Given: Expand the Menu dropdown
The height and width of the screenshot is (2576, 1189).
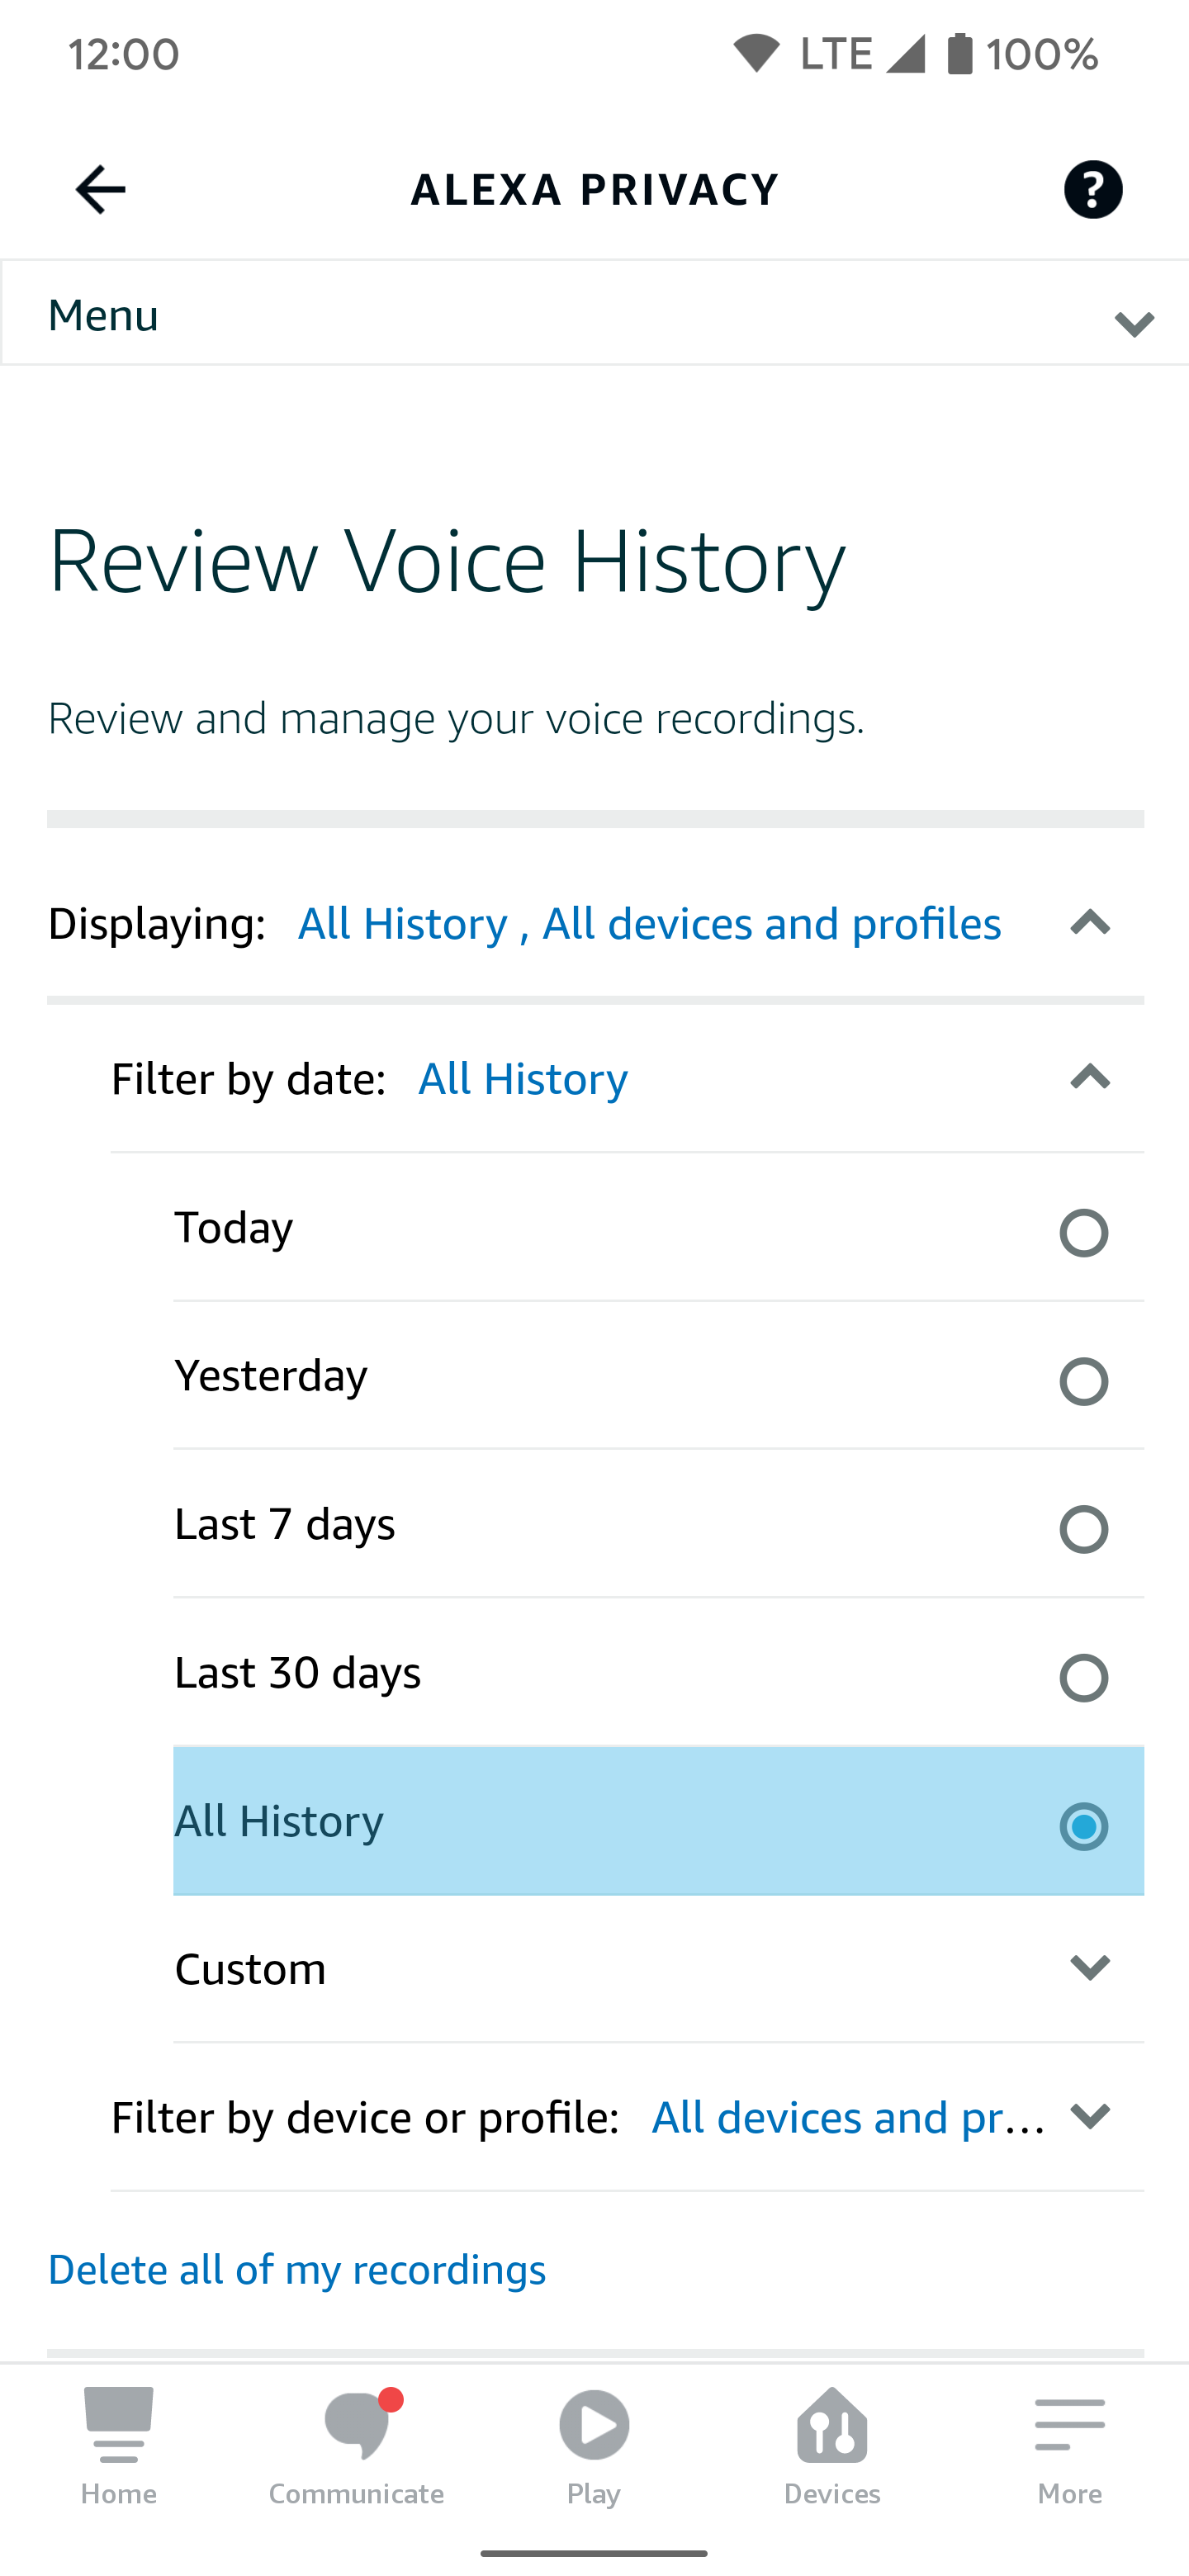Looking at the screenshot, I should point(595,314).
